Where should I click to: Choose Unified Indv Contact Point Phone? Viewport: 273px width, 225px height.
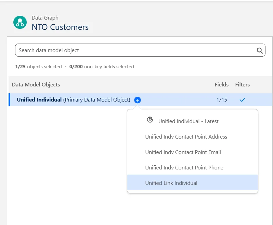pos(193,168)
